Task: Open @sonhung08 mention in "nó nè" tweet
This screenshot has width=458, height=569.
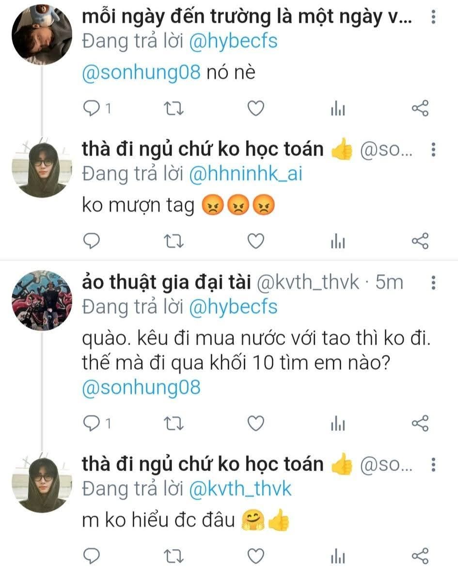Action: point(141,73)
